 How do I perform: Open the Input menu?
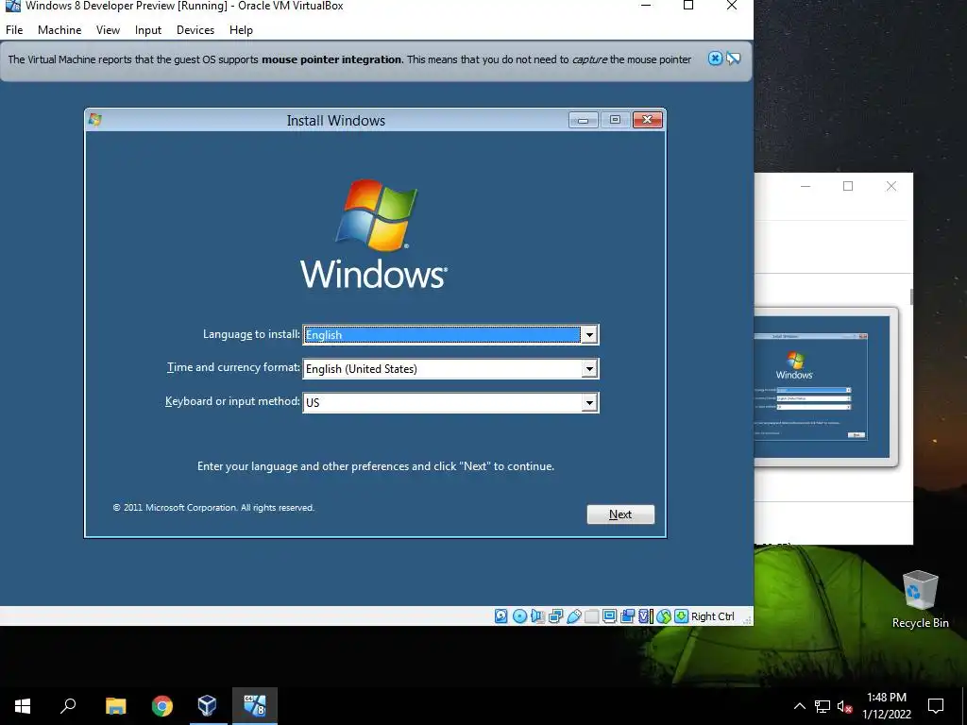pyautogui.click(x=148, y=29)
